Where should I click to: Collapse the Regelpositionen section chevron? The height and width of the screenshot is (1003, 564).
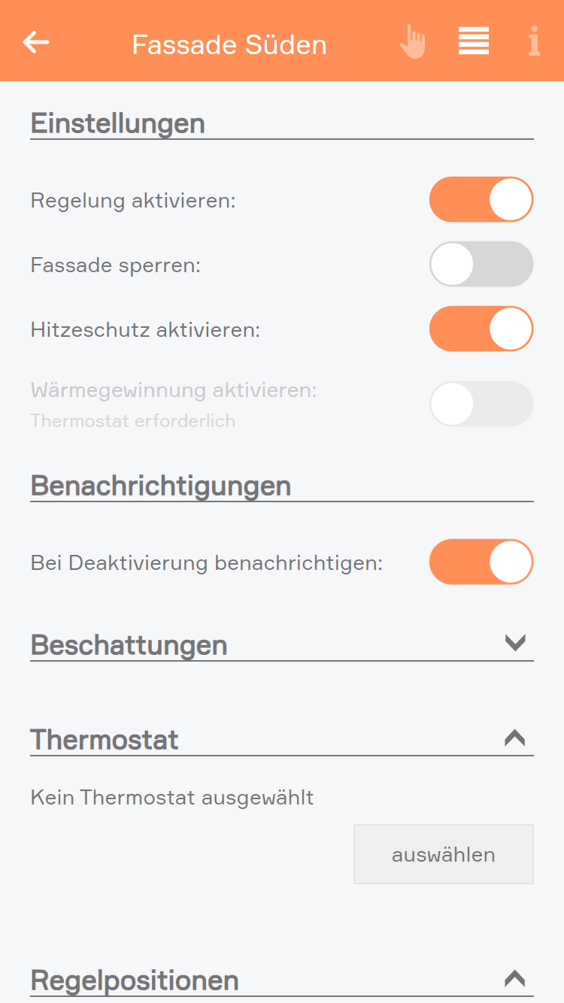click(x=515, y=978)
